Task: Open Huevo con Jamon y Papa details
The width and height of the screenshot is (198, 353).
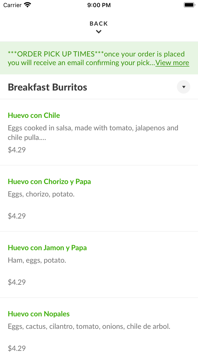Action: click(47, 248)
